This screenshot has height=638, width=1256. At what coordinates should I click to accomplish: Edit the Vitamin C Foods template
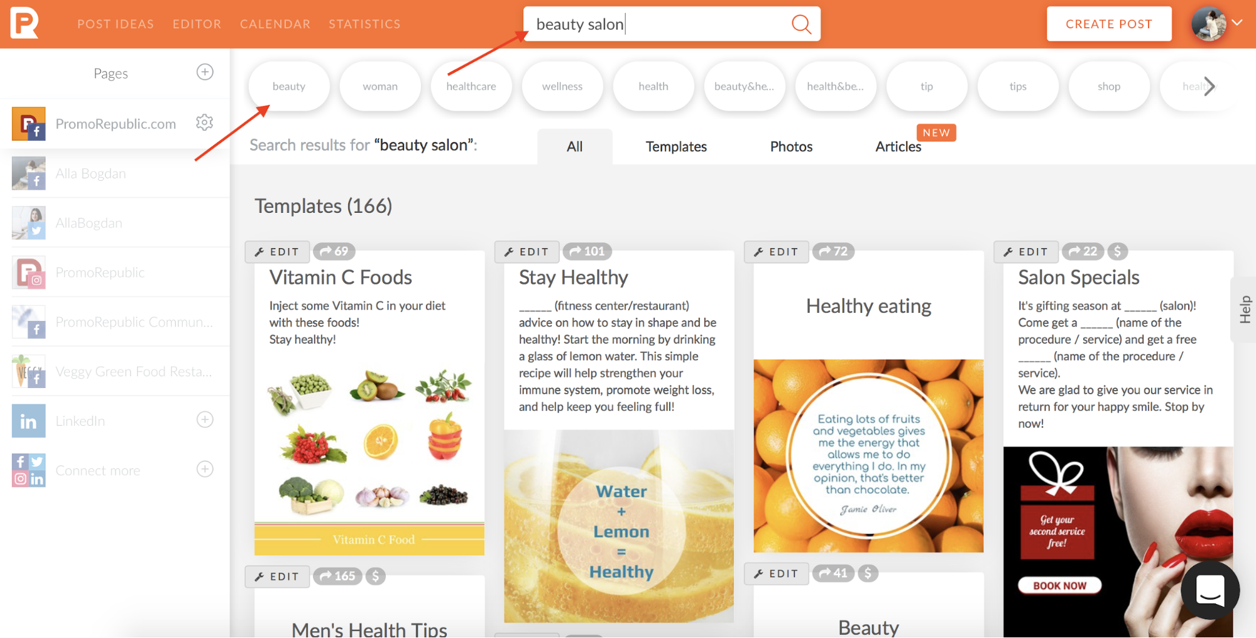click(277, 251)
